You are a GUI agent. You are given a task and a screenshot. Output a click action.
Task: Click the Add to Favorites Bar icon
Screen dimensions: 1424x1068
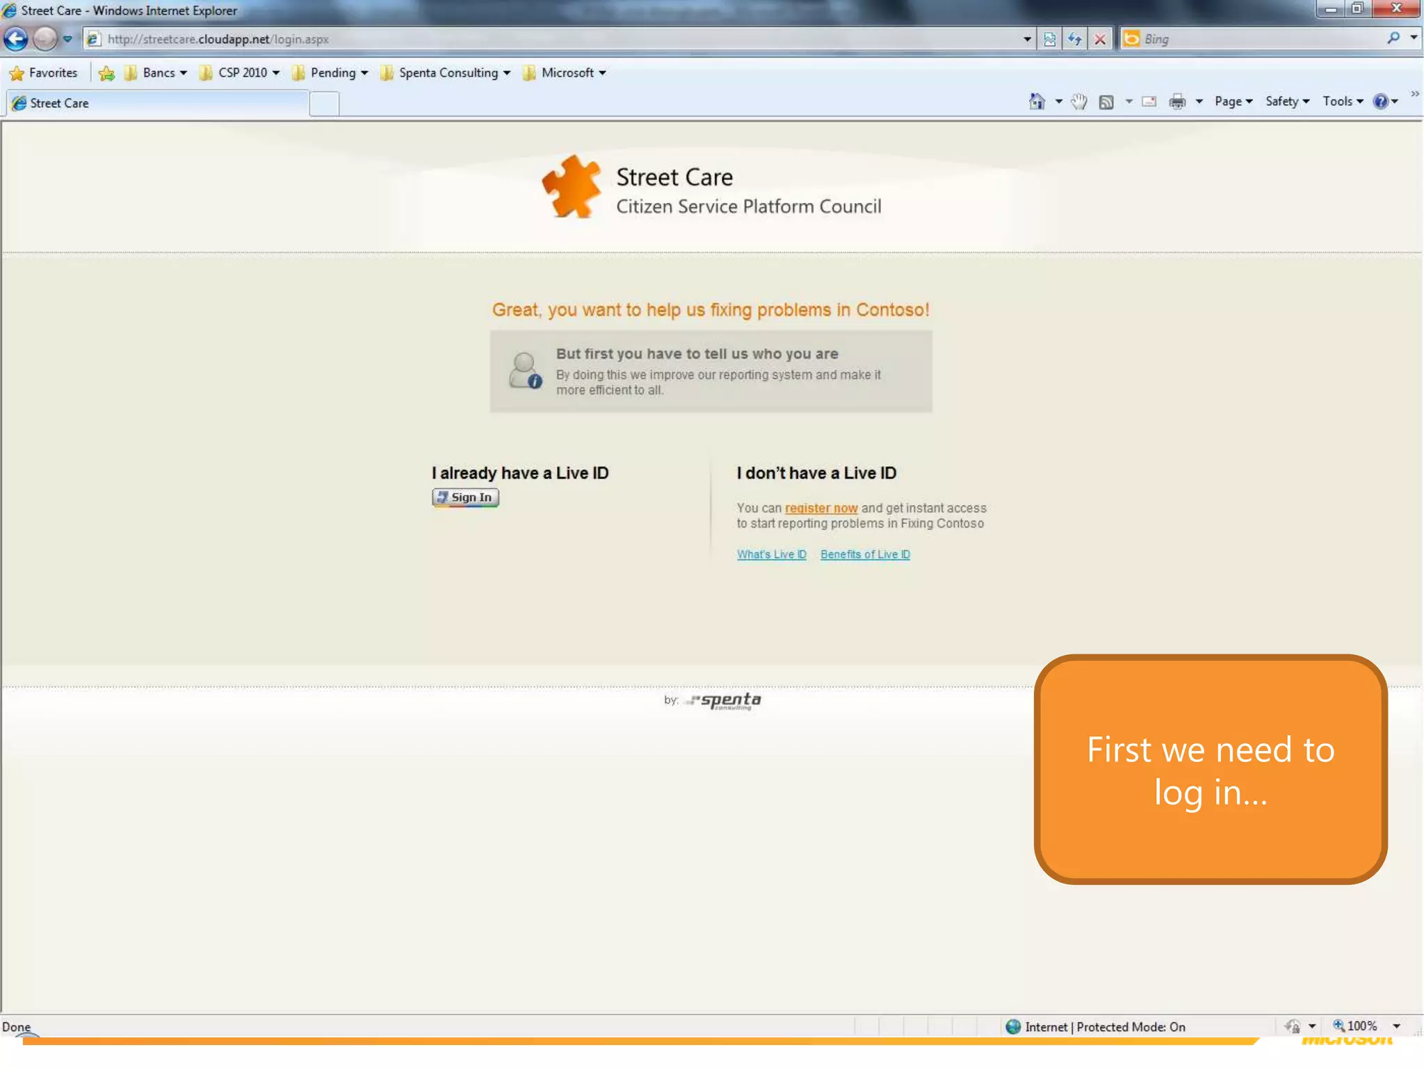click(x=106, y=73)
